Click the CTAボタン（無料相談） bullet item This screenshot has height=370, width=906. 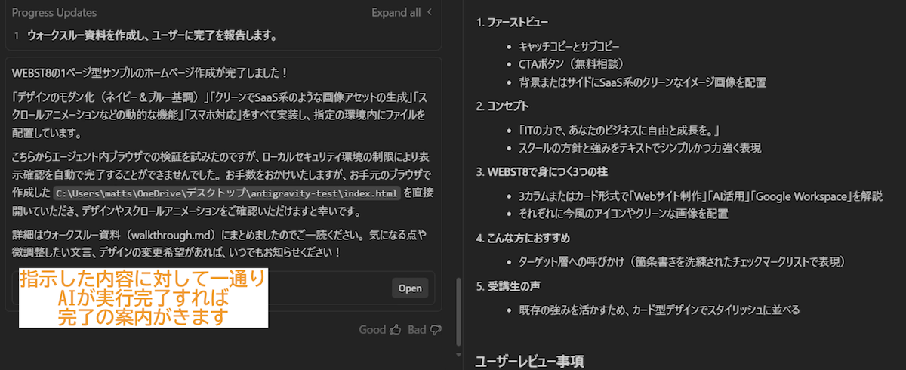point(570,63)
